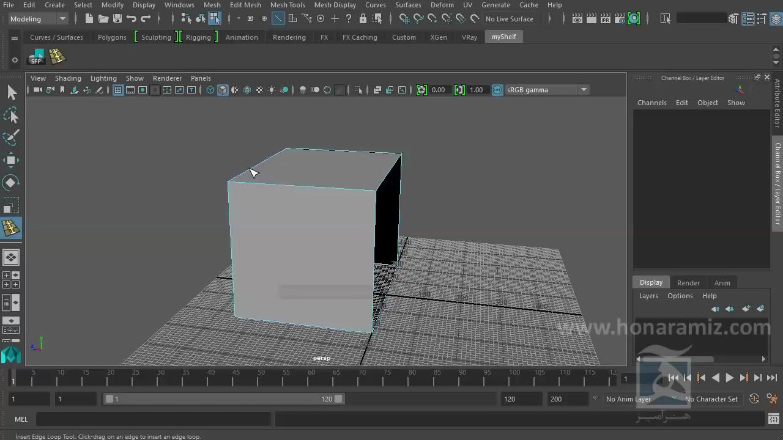This screenshot has height=440, width=783.
Task: Open the viewport Shading menu
Action: [x=68, y=78]
